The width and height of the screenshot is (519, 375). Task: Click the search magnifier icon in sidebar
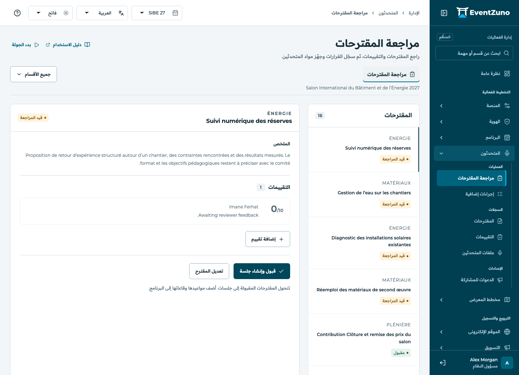click(x=506, y=53)
